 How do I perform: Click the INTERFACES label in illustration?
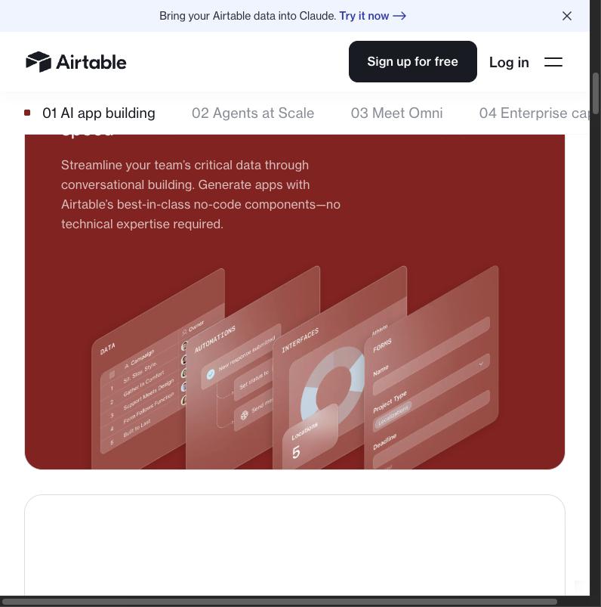300,340
